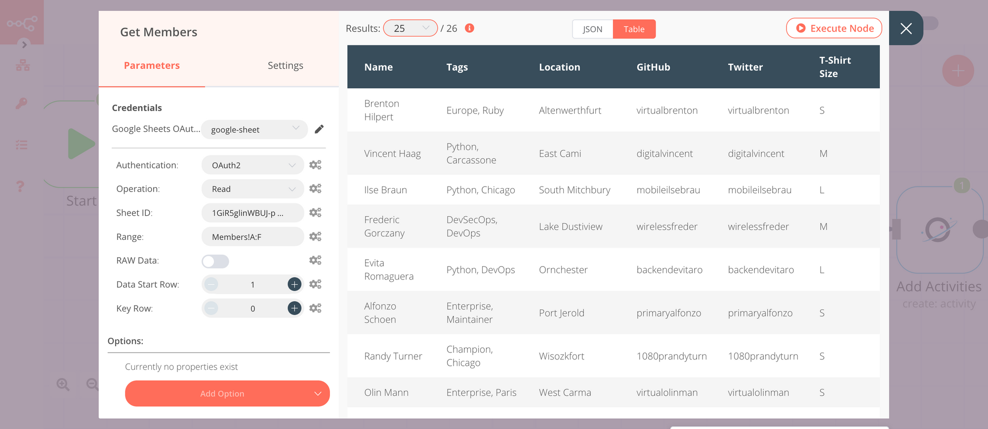
Task: Click the virtualolinman Twitter cell
Action: coord(758,392)
